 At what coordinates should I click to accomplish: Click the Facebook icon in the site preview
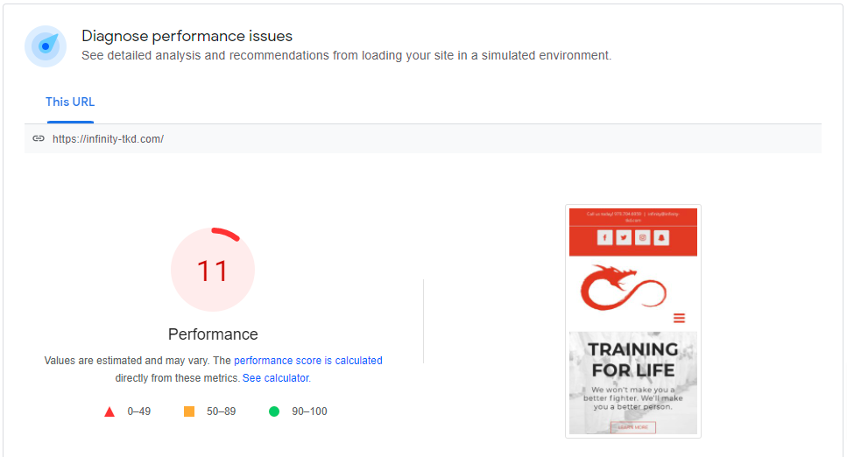pyautogui.click(x=605, y=237)
